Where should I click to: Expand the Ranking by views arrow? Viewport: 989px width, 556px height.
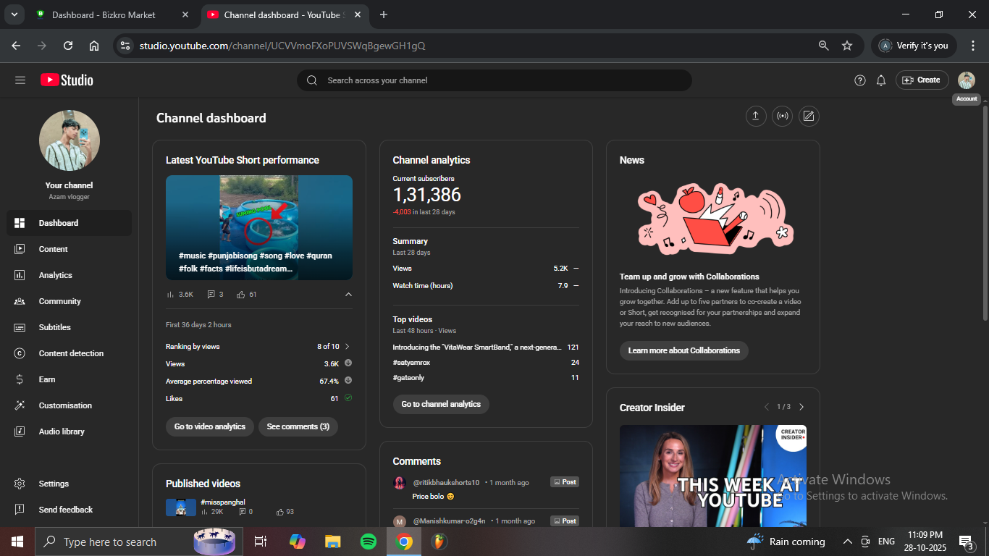coord(348,347)
